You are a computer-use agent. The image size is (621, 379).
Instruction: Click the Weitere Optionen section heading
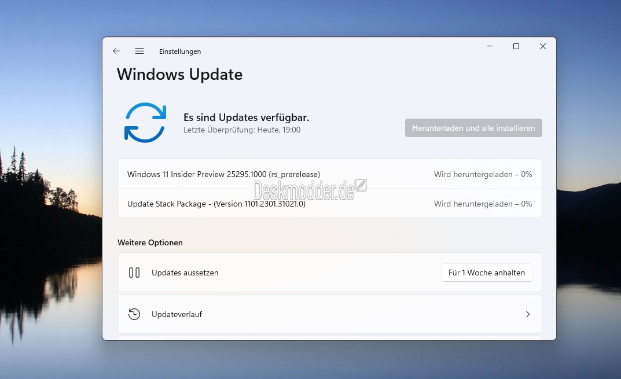(150, 242)
